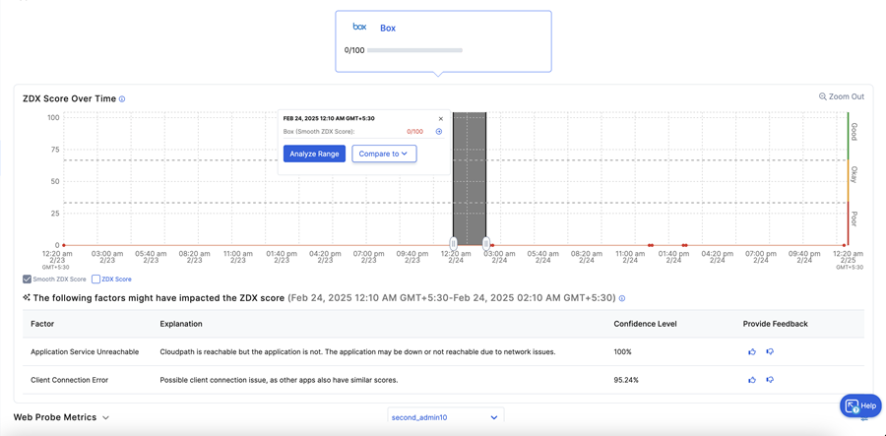Thumbs down Client Connection Error factor
Screen dimensions: 886x436
click(770, 379)
